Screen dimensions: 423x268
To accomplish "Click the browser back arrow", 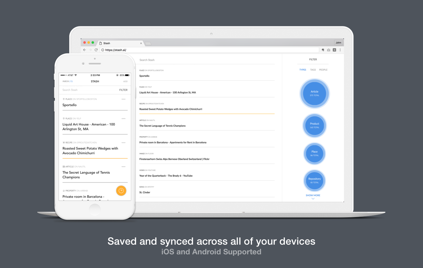I will click(84, 50).
